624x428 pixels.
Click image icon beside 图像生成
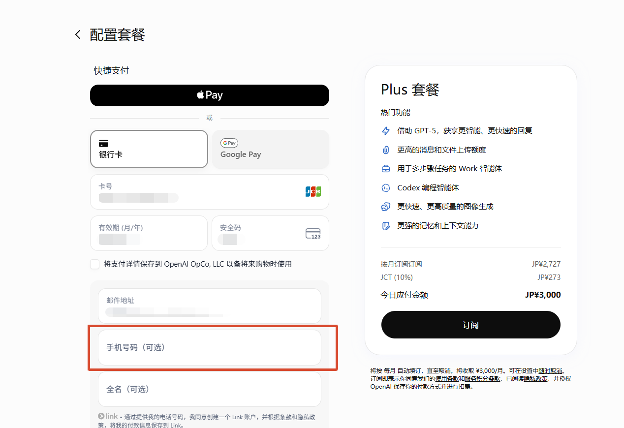pyautogui.click(x=386, y=207)
